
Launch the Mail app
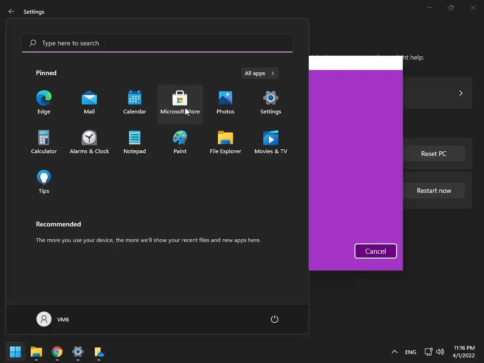tap(89, 103)
